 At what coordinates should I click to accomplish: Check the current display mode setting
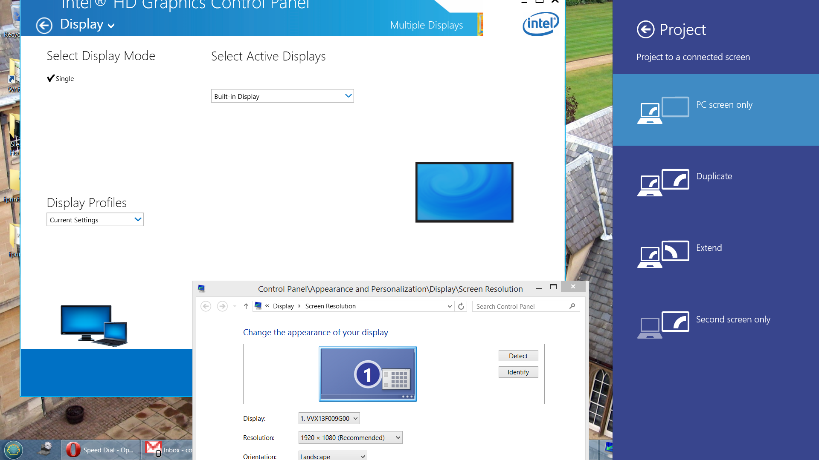60,78
